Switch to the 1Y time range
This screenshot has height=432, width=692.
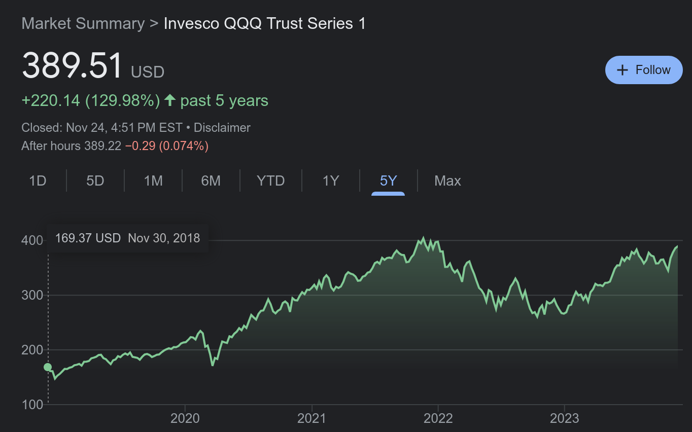(330, 181)
